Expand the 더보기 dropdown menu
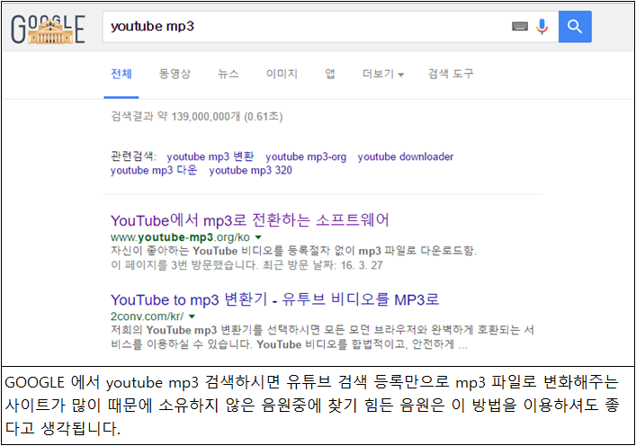 (383, 74)
